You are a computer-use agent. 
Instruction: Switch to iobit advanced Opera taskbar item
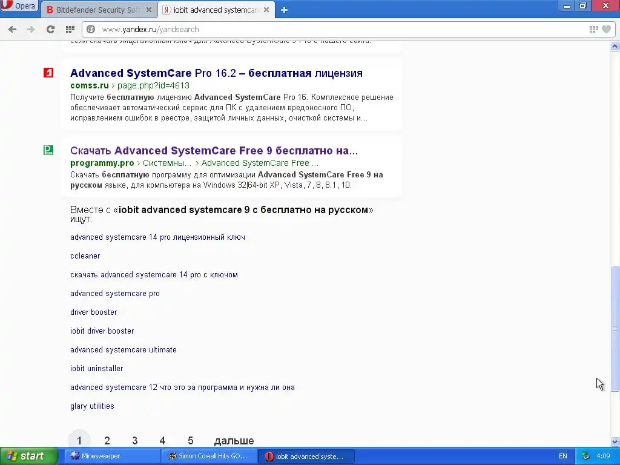coord(306,456)
